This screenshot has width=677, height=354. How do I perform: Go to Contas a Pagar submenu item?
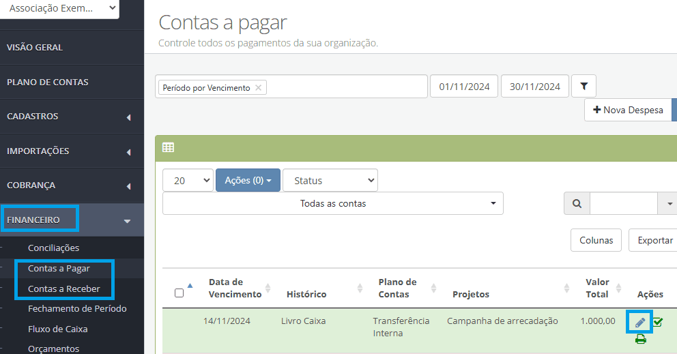pos(59,269)
